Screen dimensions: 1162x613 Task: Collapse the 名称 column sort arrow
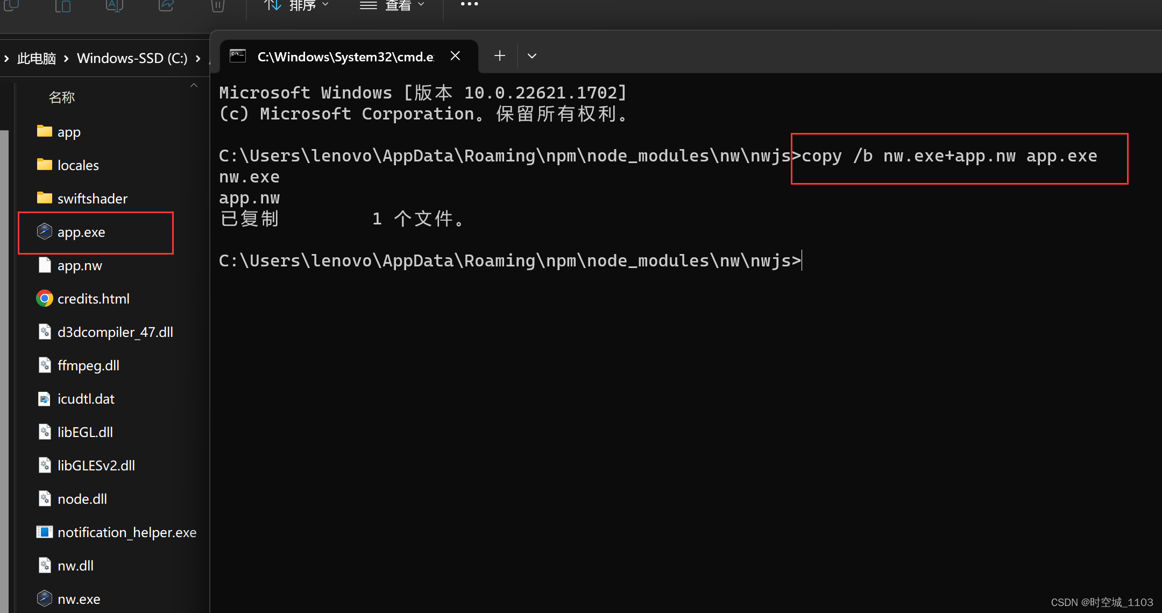pos(194,85)
